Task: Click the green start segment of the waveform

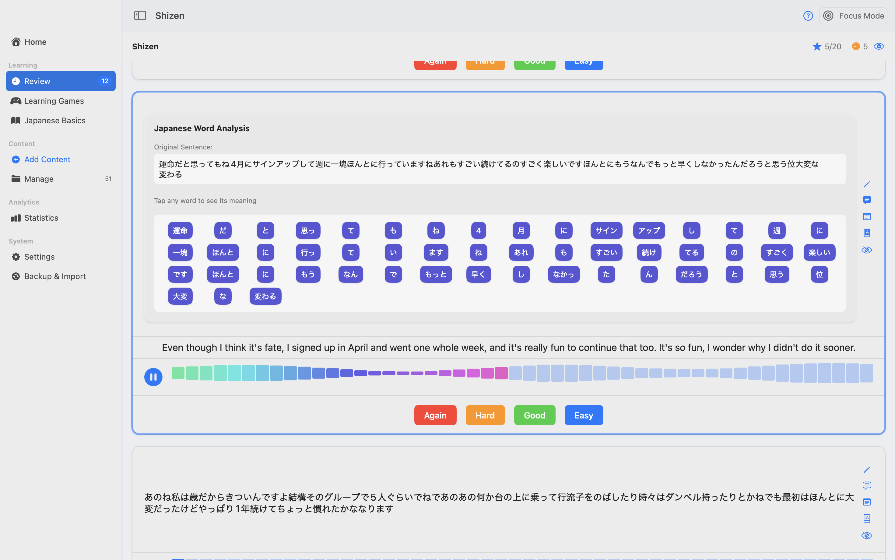Action: pyautogui.click(x=178, y=373)
